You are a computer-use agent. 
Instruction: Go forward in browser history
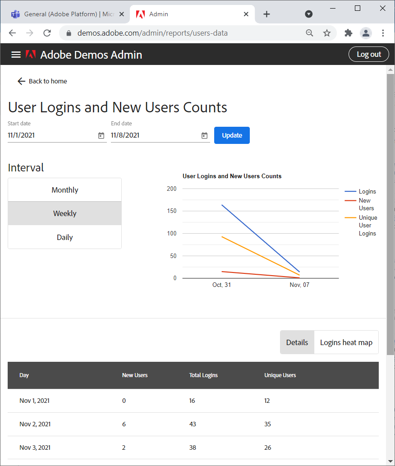click(30, 33)
